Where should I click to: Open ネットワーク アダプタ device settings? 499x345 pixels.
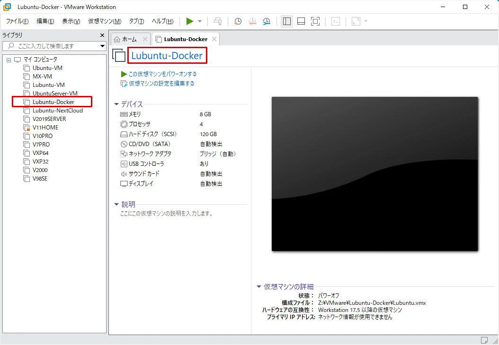[150, 154]
